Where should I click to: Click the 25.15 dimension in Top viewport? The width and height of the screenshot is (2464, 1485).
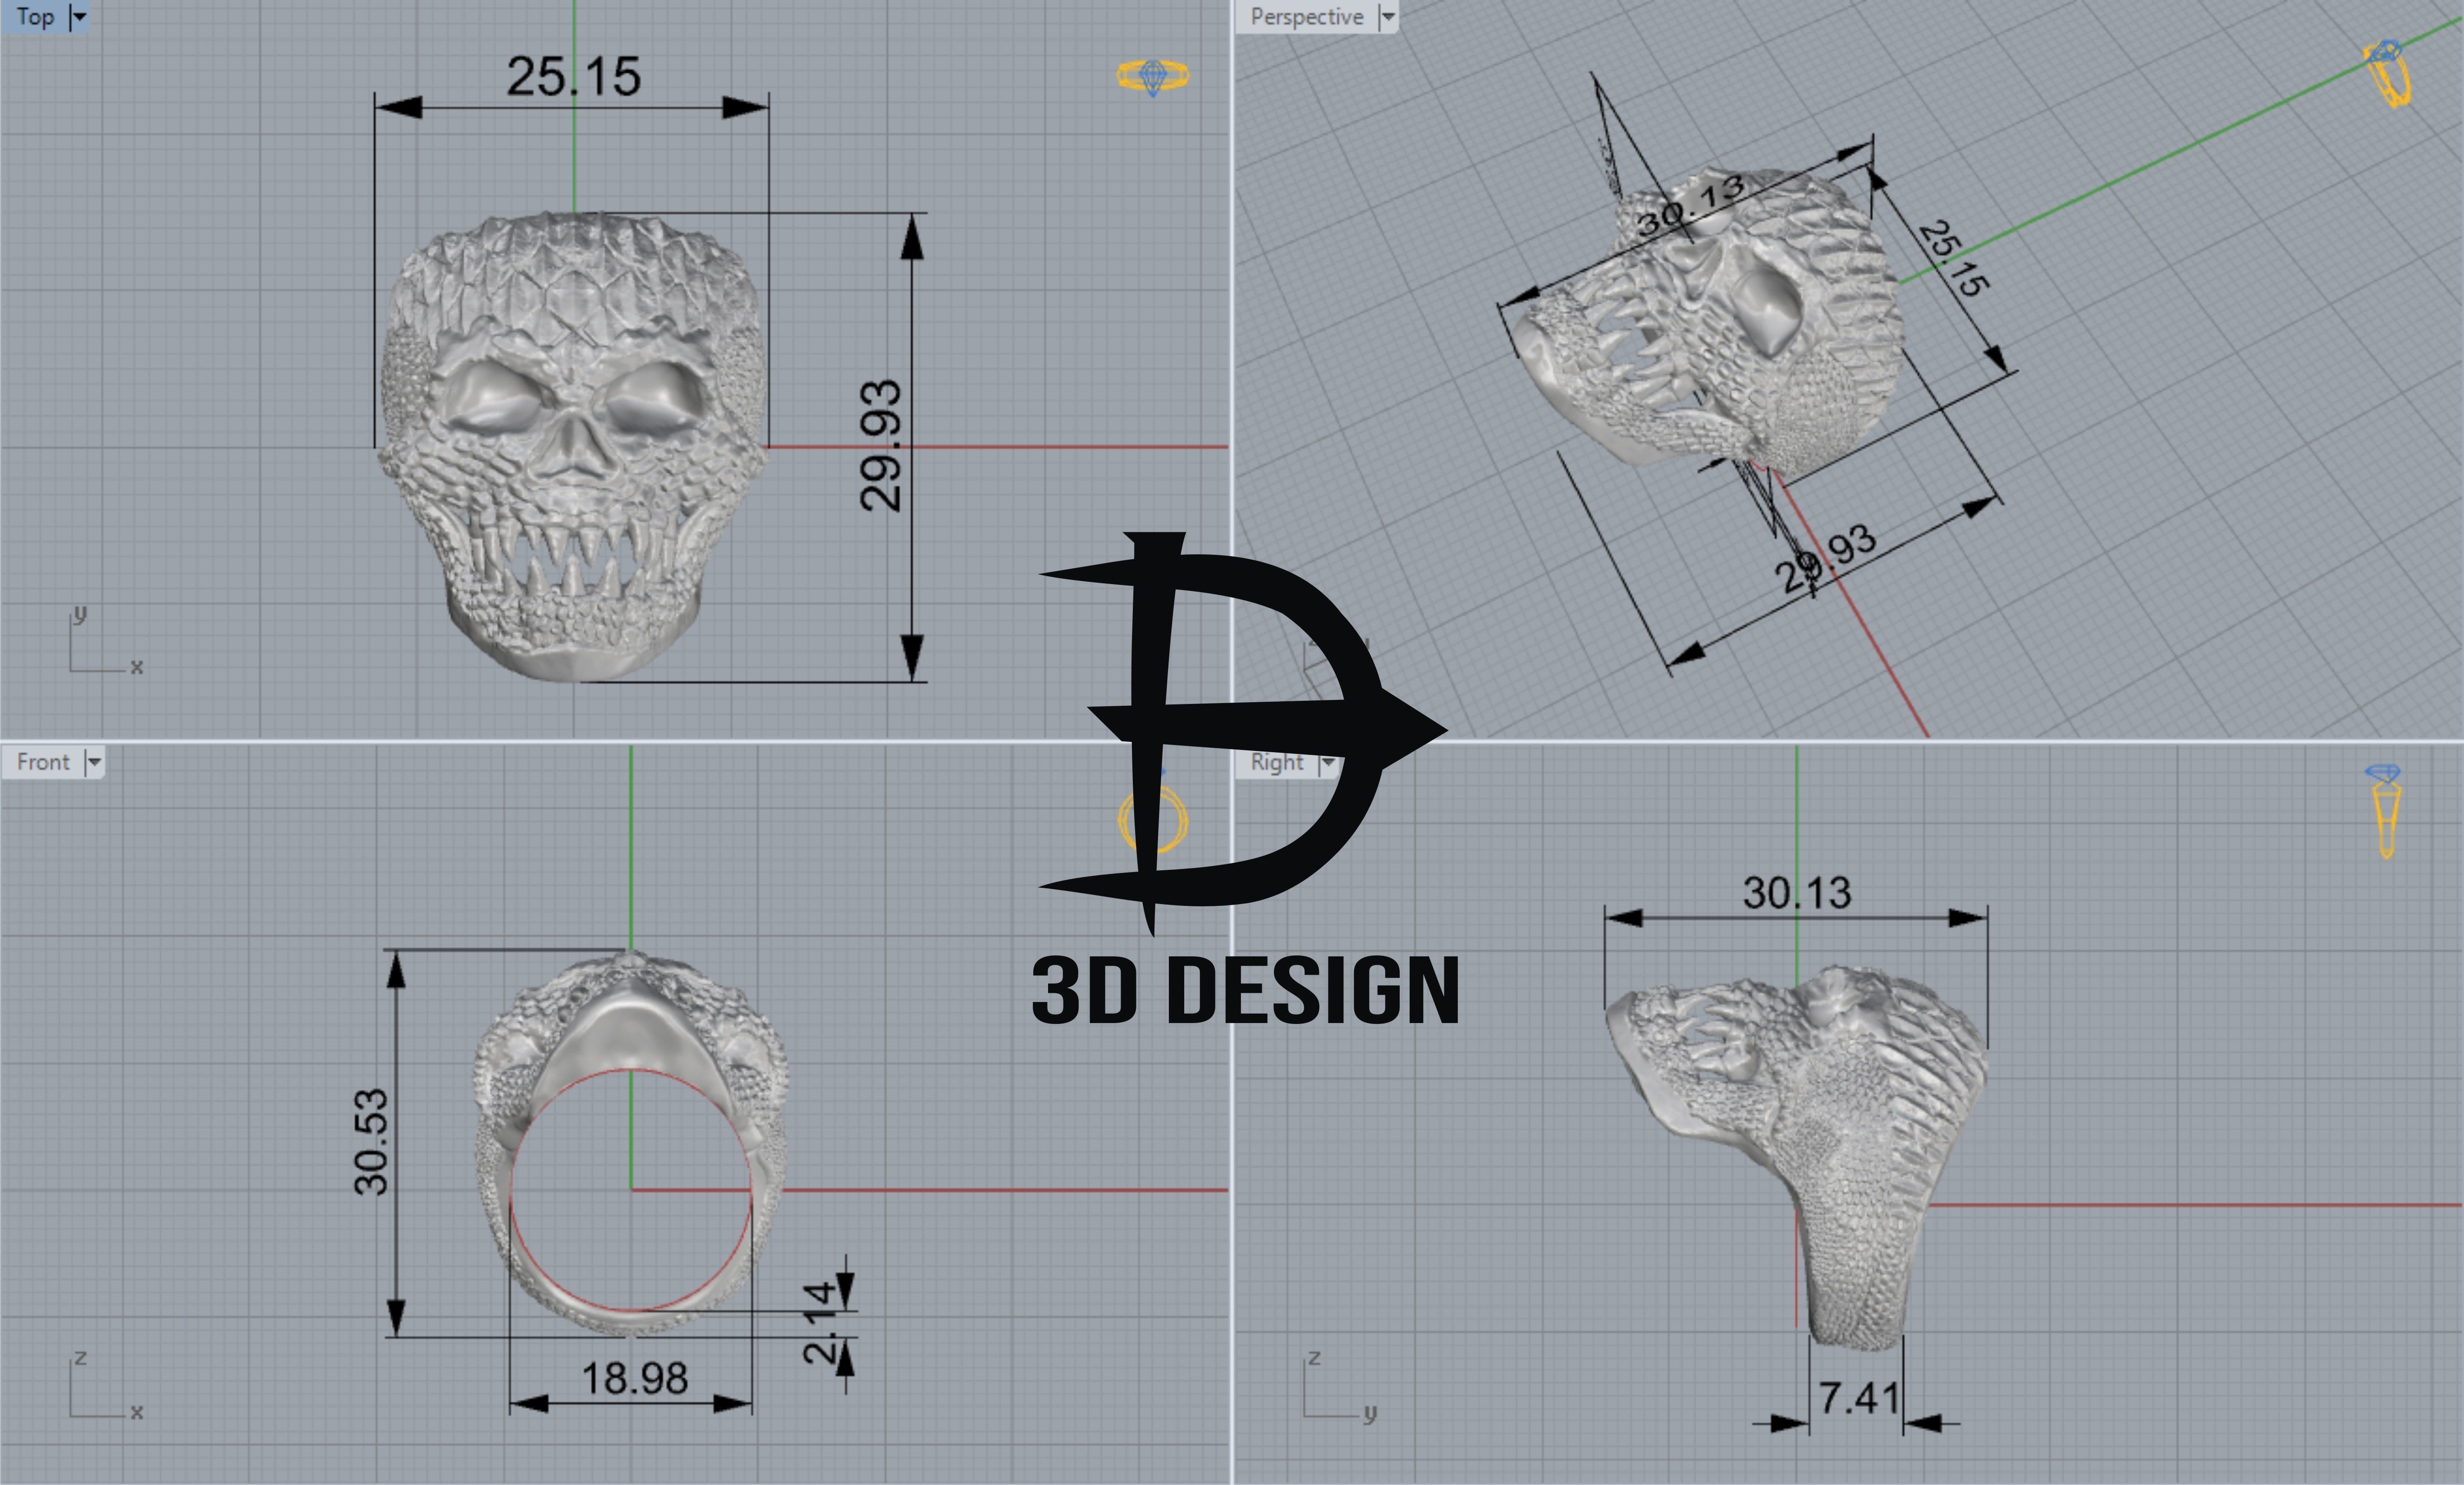point(573,77)
